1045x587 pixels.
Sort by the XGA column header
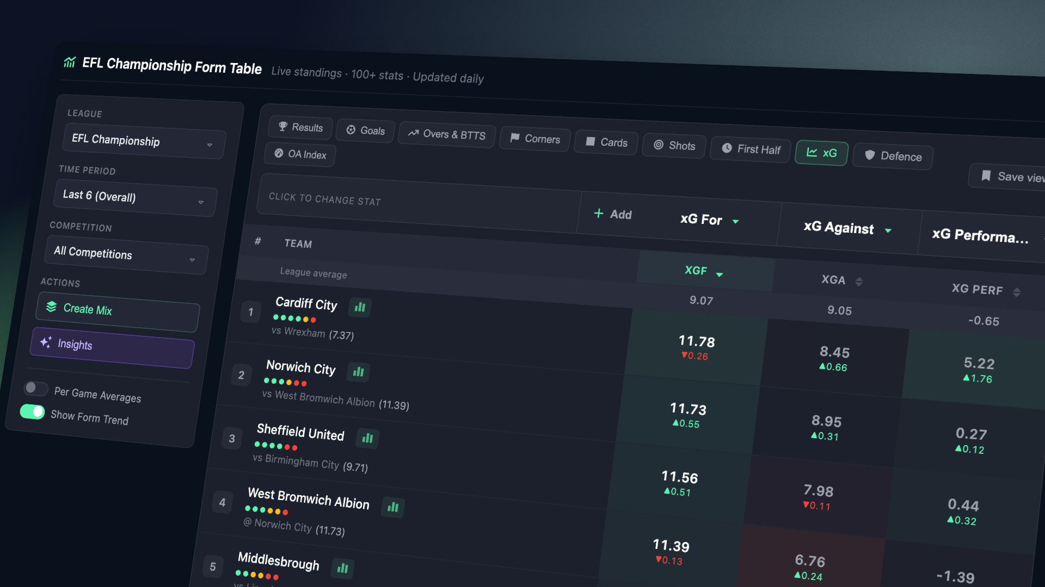[x=841, y=280]
